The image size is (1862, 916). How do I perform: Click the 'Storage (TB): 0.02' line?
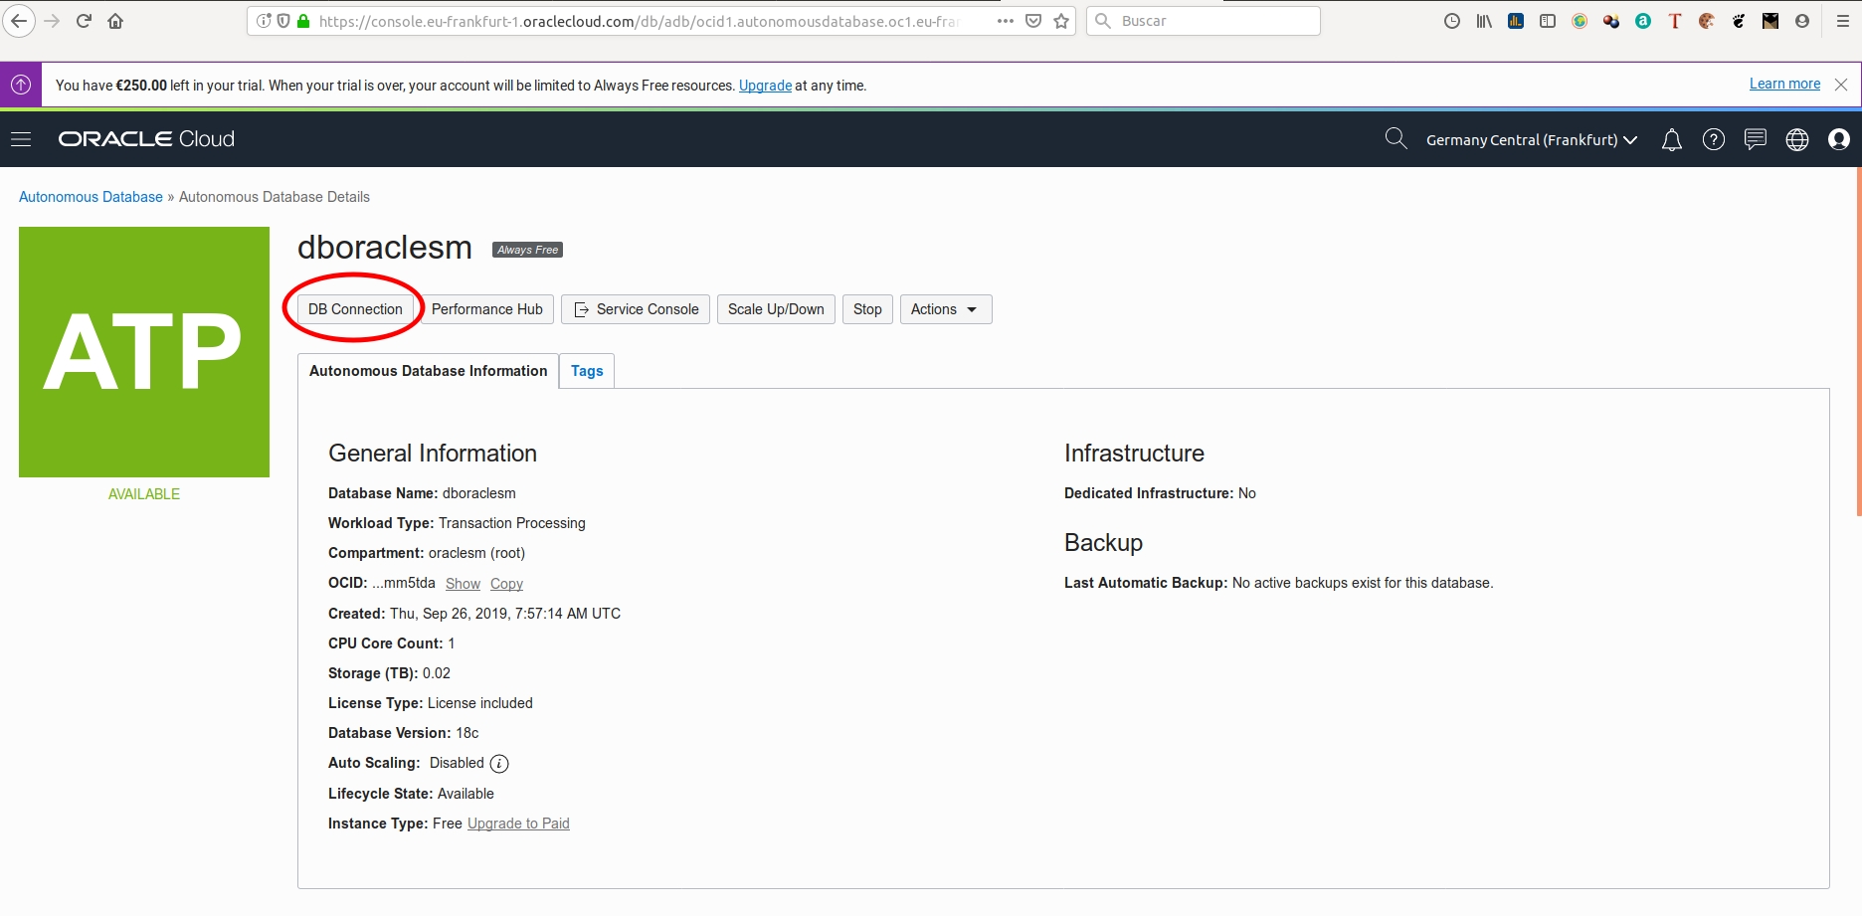tap(389, 673)
